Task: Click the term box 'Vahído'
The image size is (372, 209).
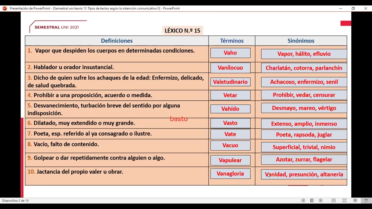Action: 230,109
